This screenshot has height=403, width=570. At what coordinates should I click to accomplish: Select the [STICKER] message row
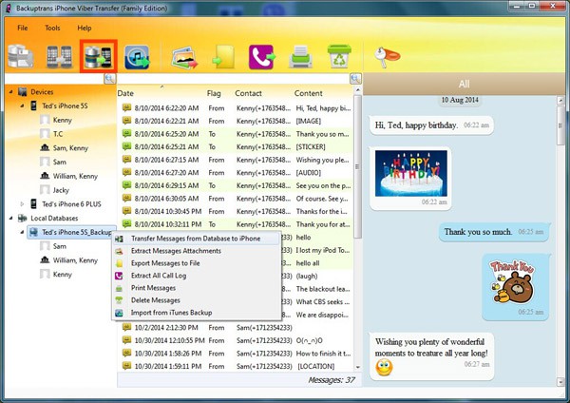[236, 147]
